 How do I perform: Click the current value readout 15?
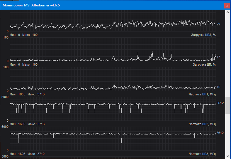(218, 87)
